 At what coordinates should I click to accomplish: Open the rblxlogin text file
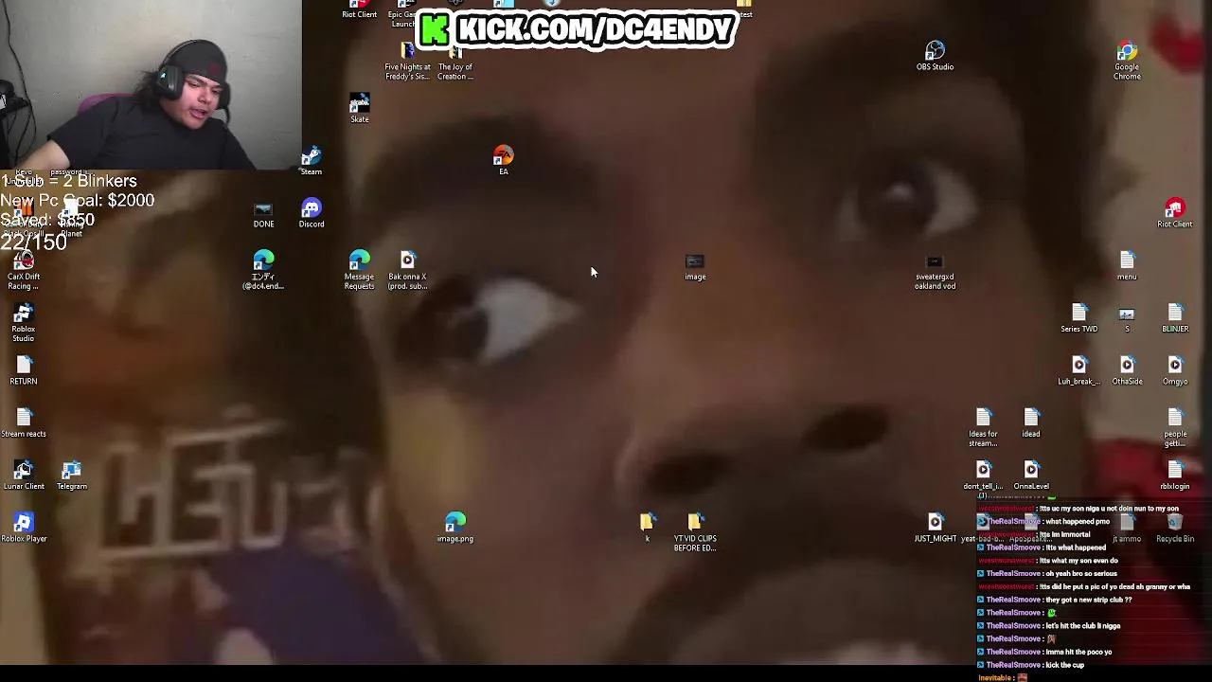[x=1175, y=476]
